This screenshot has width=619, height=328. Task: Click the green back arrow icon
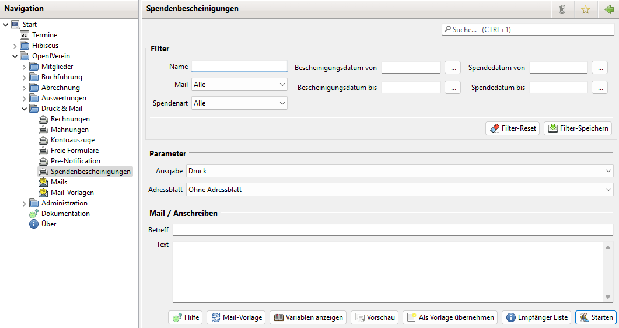(x=609, y=9)
